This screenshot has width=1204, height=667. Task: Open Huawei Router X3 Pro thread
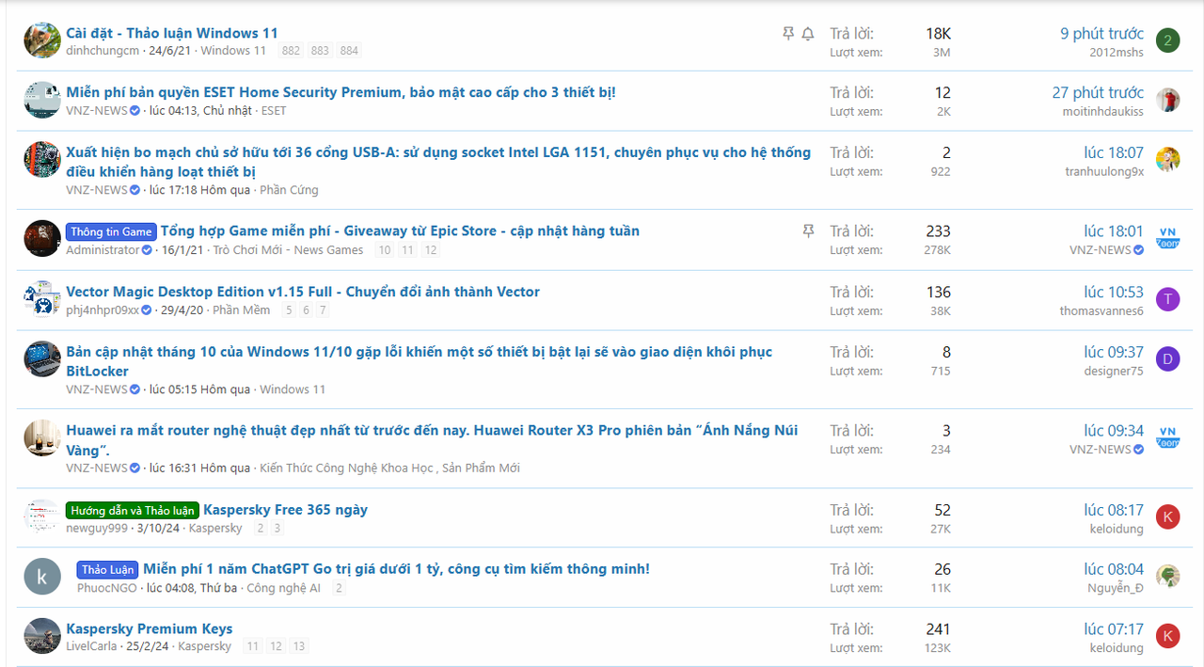(432, 440)
